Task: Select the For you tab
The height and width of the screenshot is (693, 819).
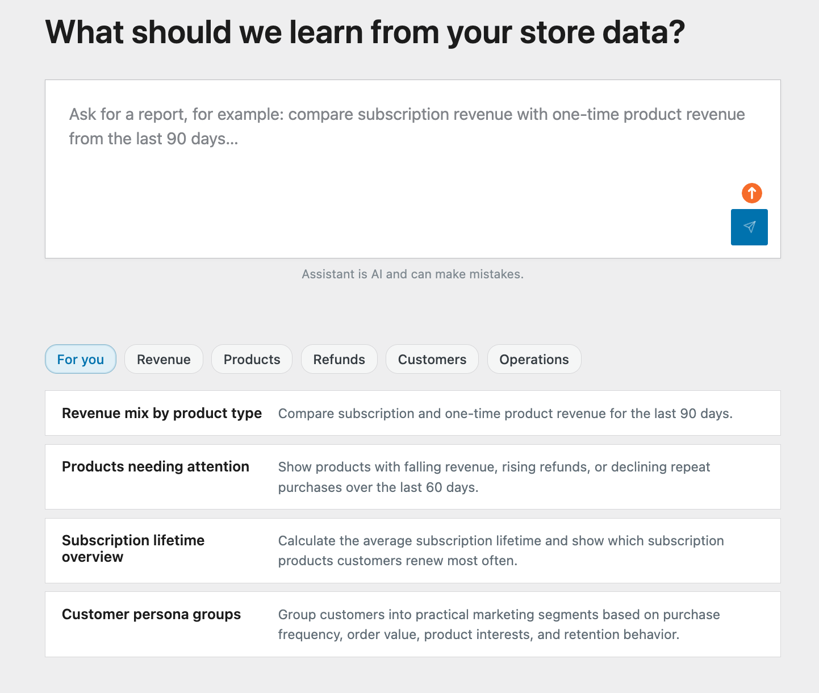Action: click(x=81, y=359)
